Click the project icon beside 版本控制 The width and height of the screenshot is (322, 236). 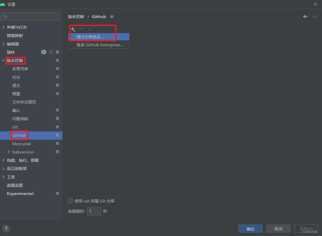click(x=58, y=60)
